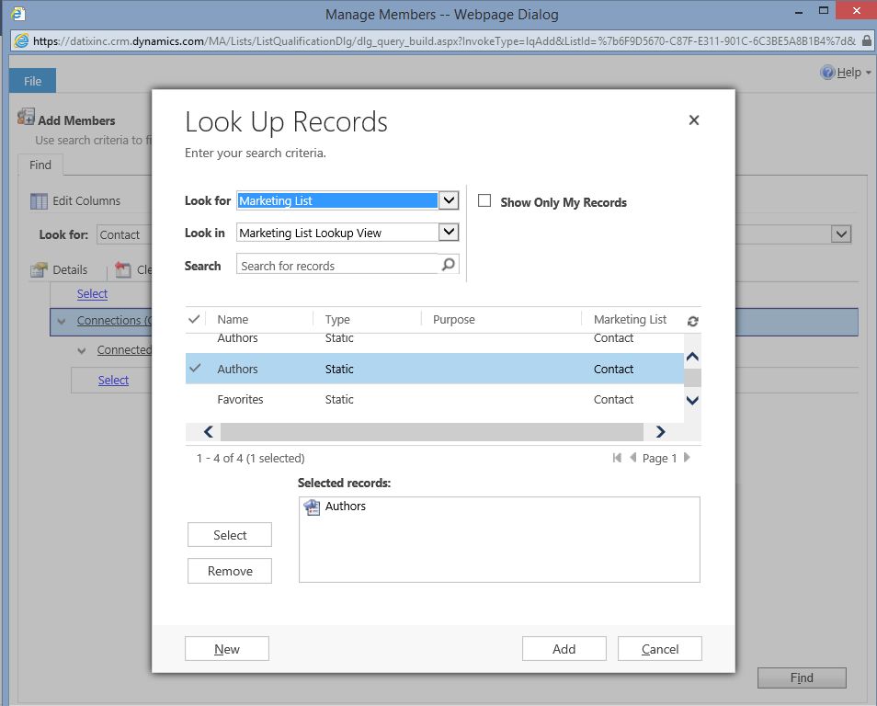Screen dimensions: 877x706
Task: Open the Help menu
Action: [846, 73]
